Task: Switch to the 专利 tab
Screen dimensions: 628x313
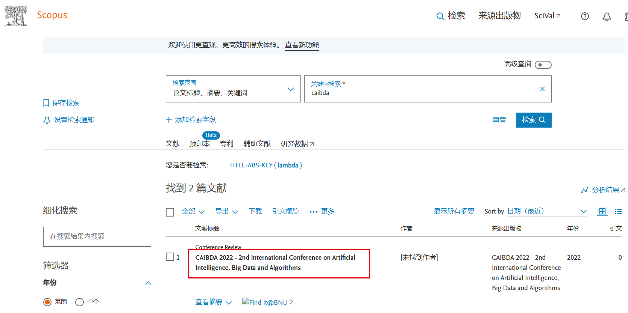Action: coord(227,144)
